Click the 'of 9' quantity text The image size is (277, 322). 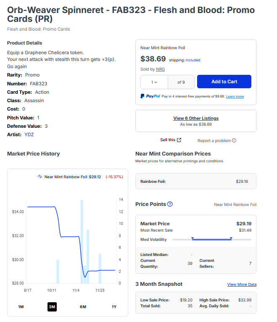coord(181,82)
